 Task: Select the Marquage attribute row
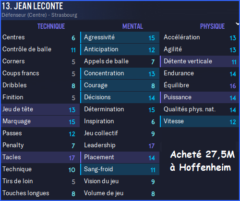[40, 121]
